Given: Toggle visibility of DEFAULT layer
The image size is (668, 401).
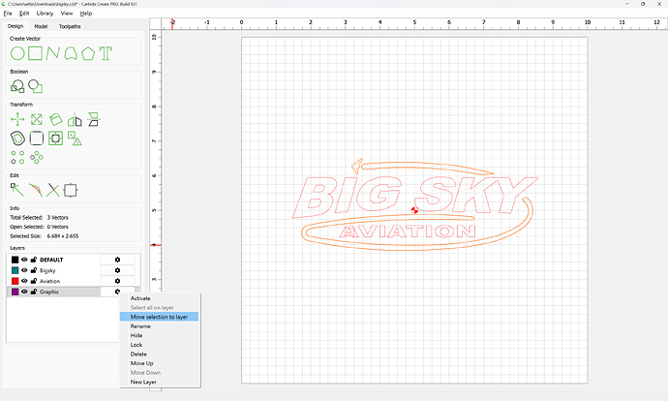Looking at the screenshot, I should click(24, 260).
